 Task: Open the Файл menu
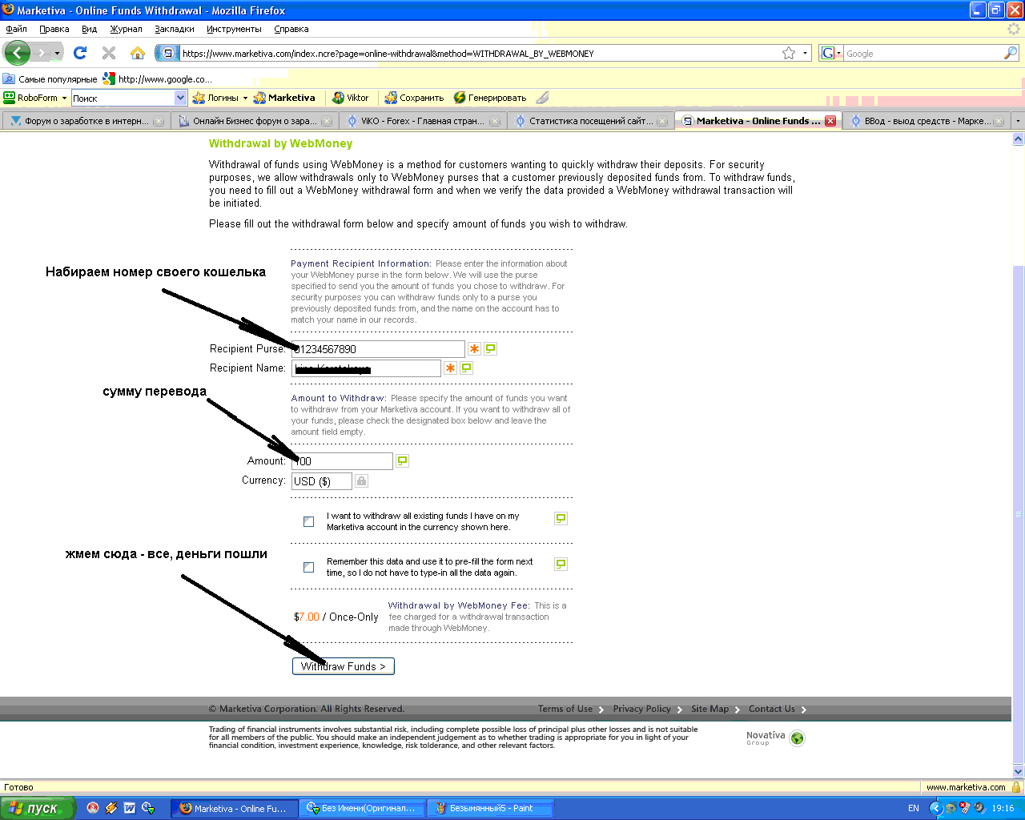coord(16,29)
